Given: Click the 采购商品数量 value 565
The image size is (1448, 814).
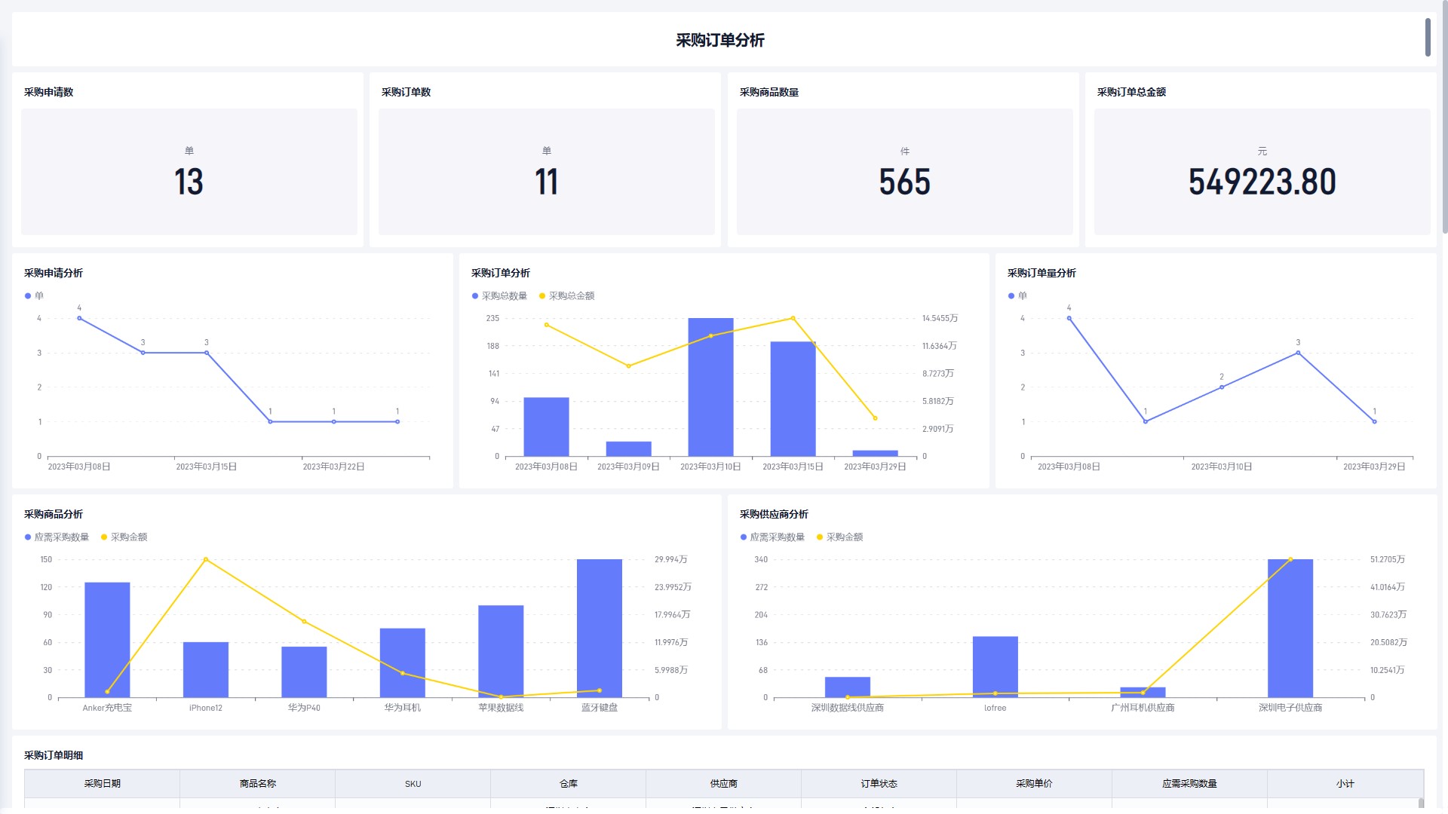Looking at the screenshot, I should coord(904,182).
